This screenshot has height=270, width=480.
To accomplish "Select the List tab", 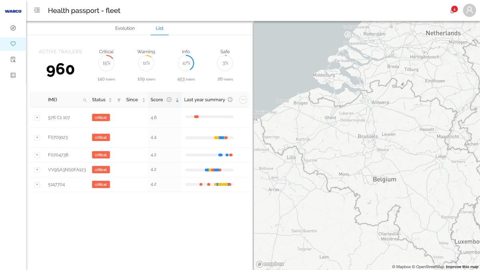I will [x=159, y=28].
